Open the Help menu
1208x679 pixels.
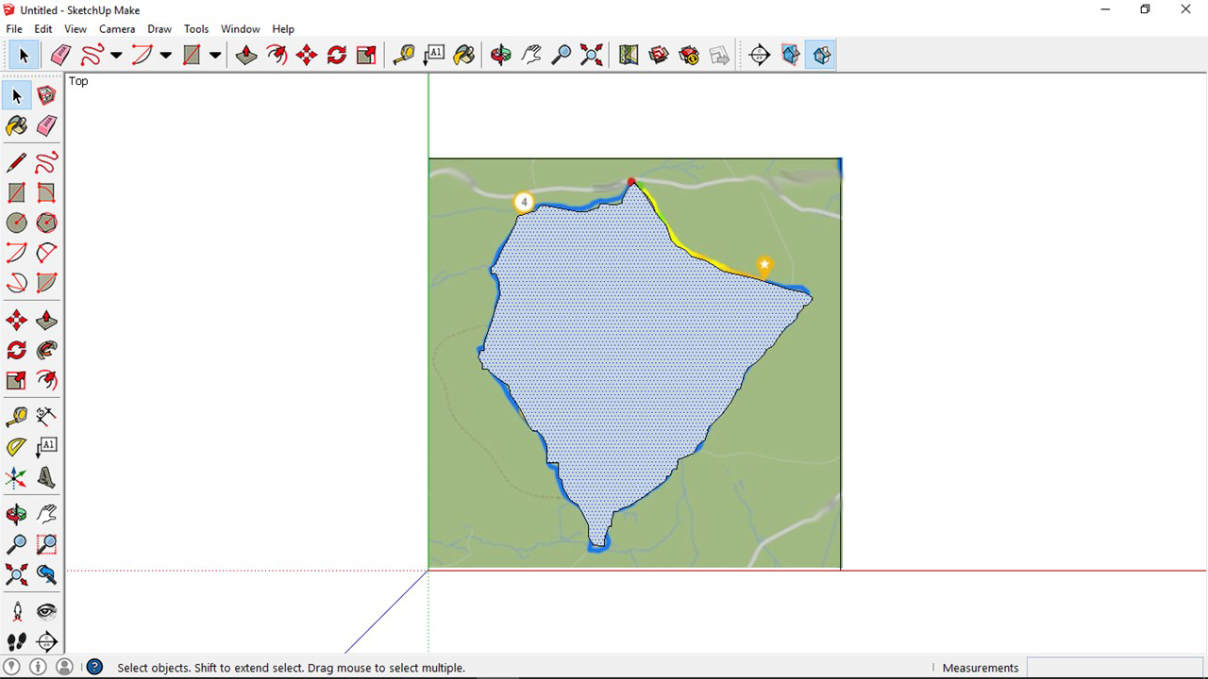(283, 29)
